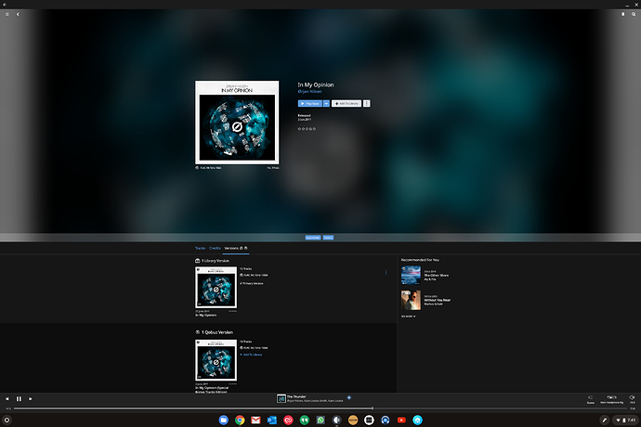Click the blue Play Now button
The height and width of the screenshot is (427, 641).
pos(310,104)
